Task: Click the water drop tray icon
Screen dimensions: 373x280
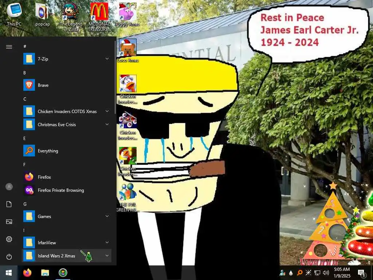Action: coord(291,273)
